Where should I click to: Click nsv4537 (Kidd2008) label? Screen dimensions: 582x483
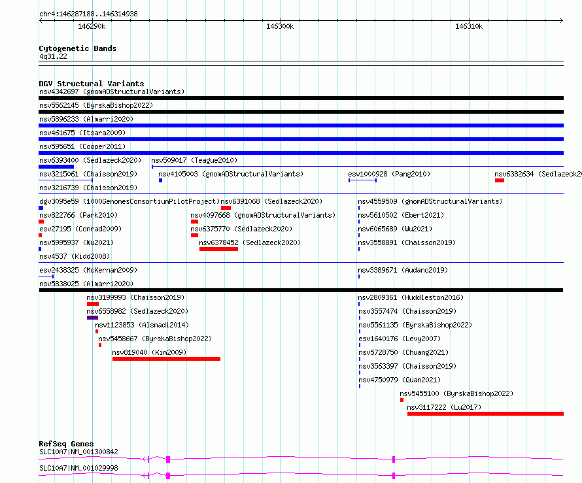(x=75, y=256)
